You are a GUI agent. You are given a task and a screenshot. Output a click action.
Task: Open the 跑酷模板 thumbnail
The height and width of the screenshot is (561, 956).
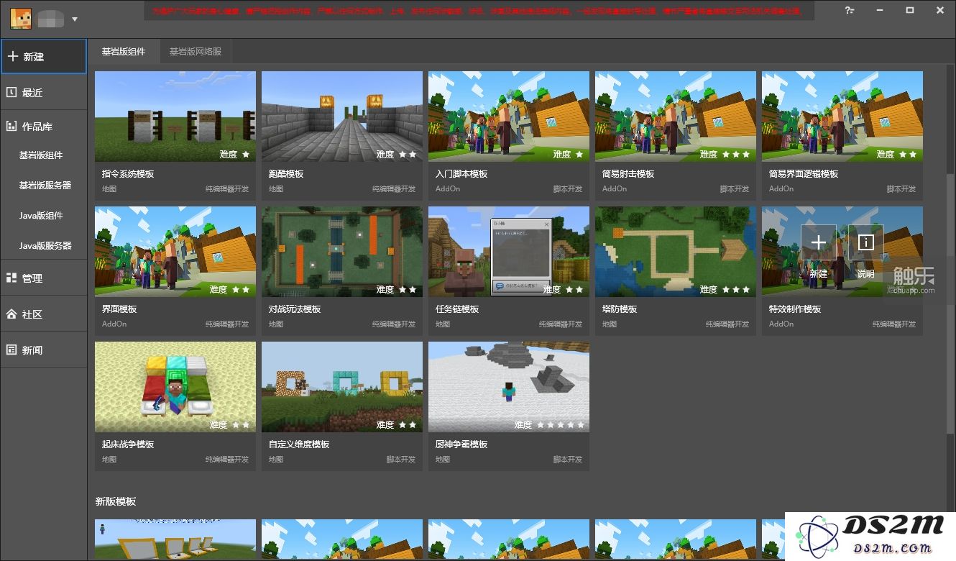pos(342,117)
